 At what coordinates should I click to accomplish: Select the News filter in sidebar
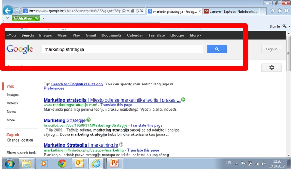pyautogui.click(x=11, y=112)
